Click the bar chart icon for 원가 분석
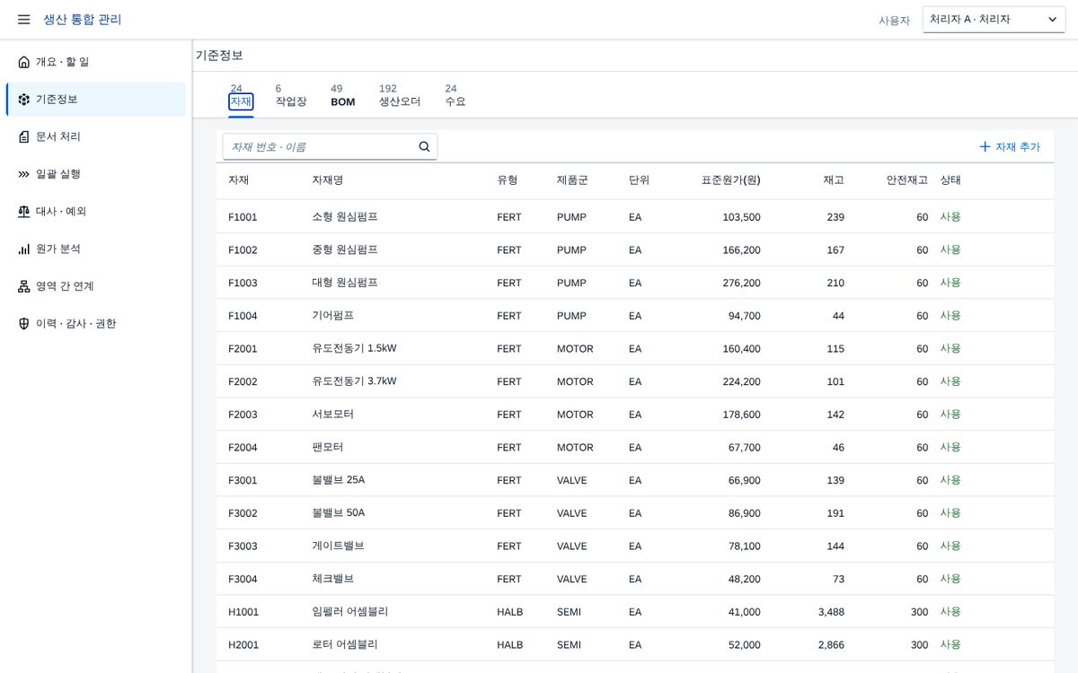This screenshot has width=1078, height=673. coord(24,249)
